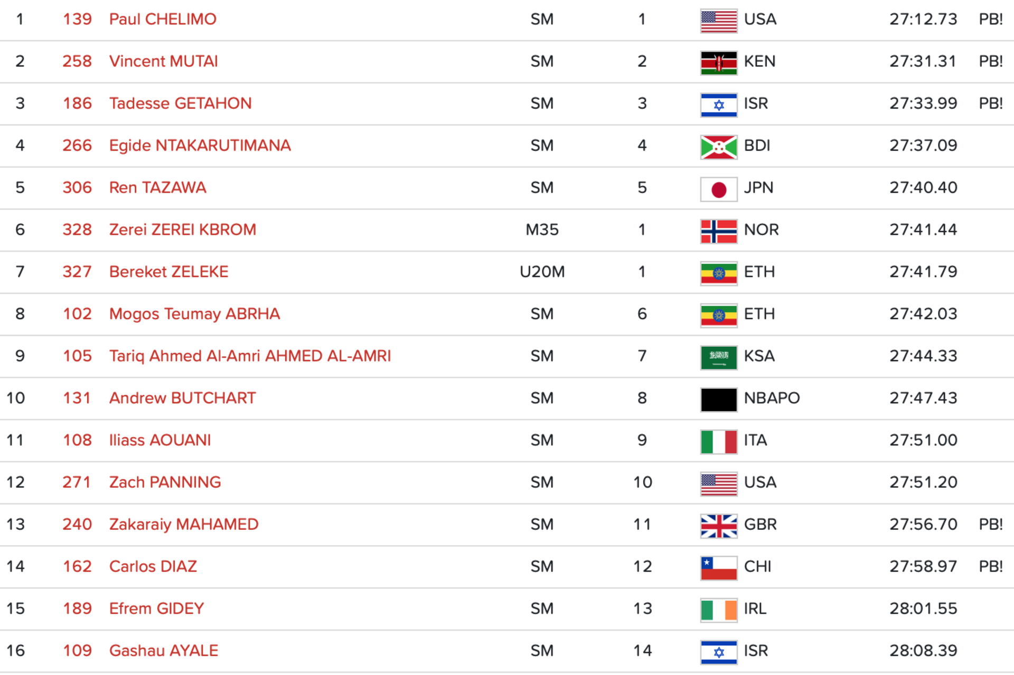Open Gashau AYALE athlete profile
Image resolution: width=1014 pixels, height=675 pixels.
163,651
